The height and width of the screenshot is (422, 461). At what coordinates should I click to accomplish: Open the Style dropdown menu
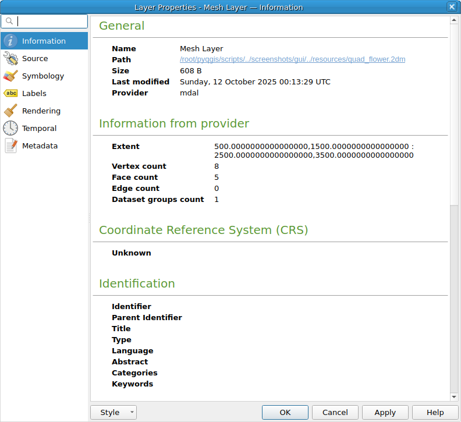tap(114, 412)
